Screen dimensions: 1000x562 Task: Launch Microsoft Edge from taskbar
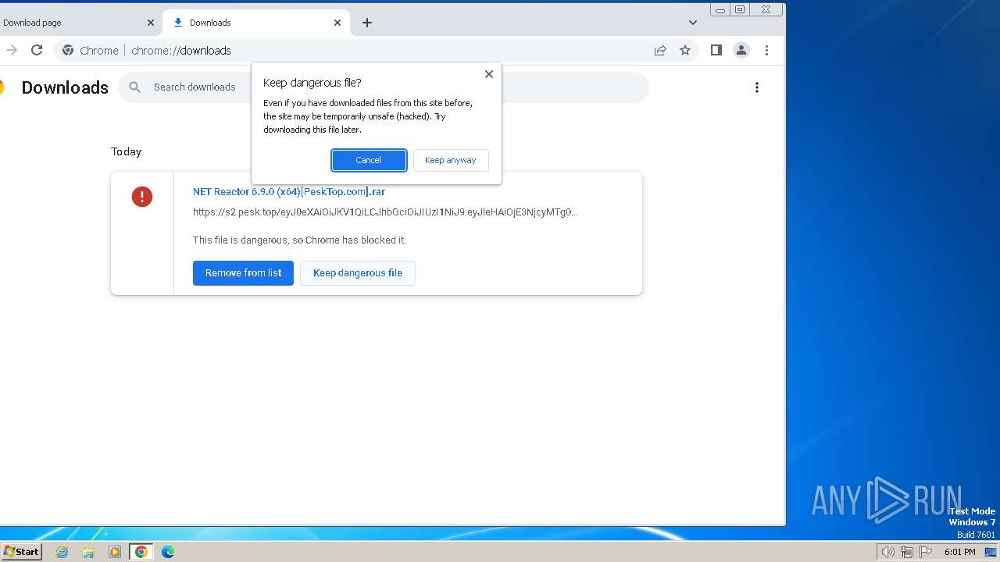(x=168, y=552)
